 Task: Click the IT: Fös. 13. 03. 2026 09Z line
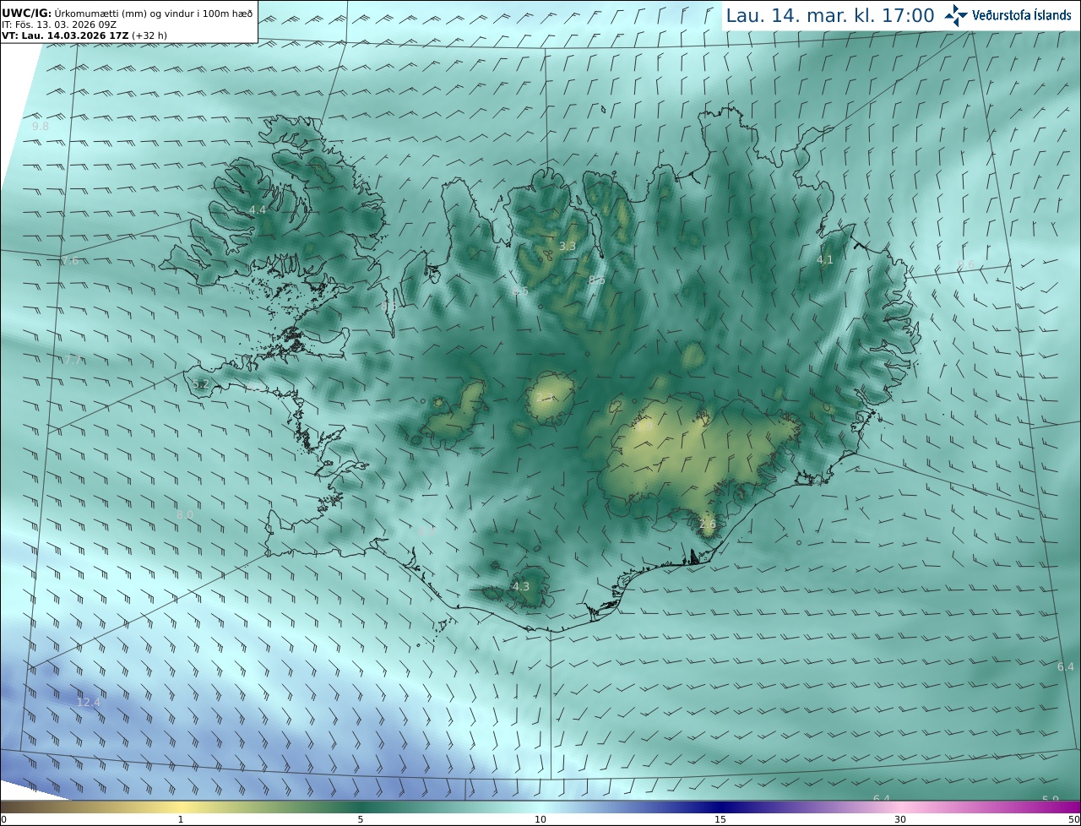coord(58,25)
